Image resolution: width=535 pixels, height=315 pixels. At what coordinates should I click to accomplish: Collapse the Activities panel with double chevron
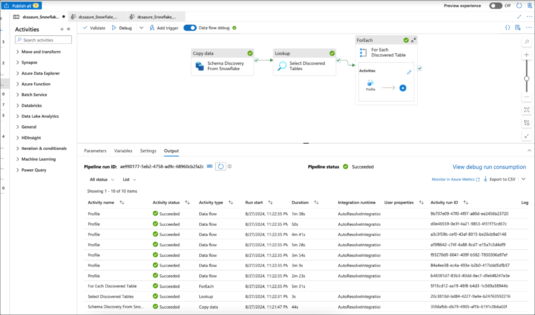coord(69,29)
